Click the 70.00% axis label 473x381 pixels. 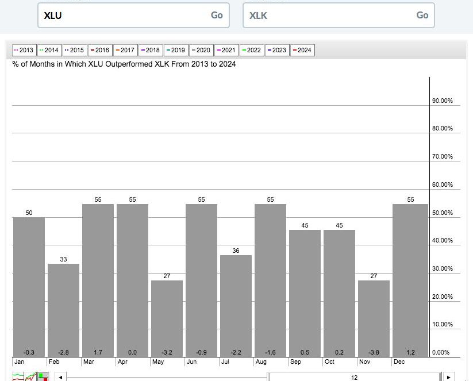[x=442, y=156]
